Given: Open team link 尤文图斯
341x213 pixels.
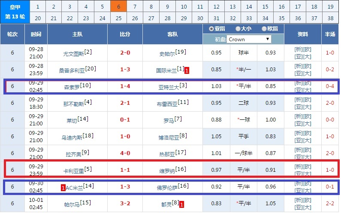Looking at the screenshot, I should click(x=73, y=54).
